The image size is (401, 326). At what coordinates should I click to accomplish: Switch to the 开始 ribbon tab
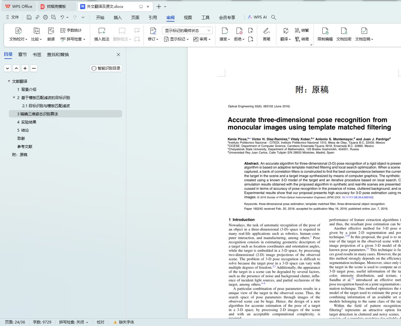point(100,18)
